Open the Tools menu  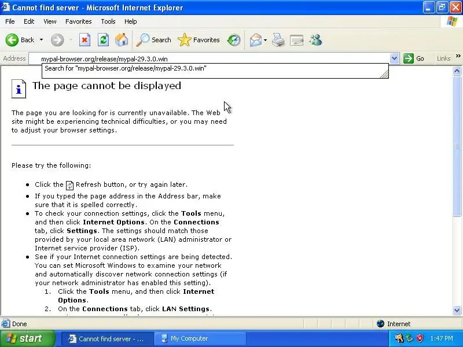[108, 21]
